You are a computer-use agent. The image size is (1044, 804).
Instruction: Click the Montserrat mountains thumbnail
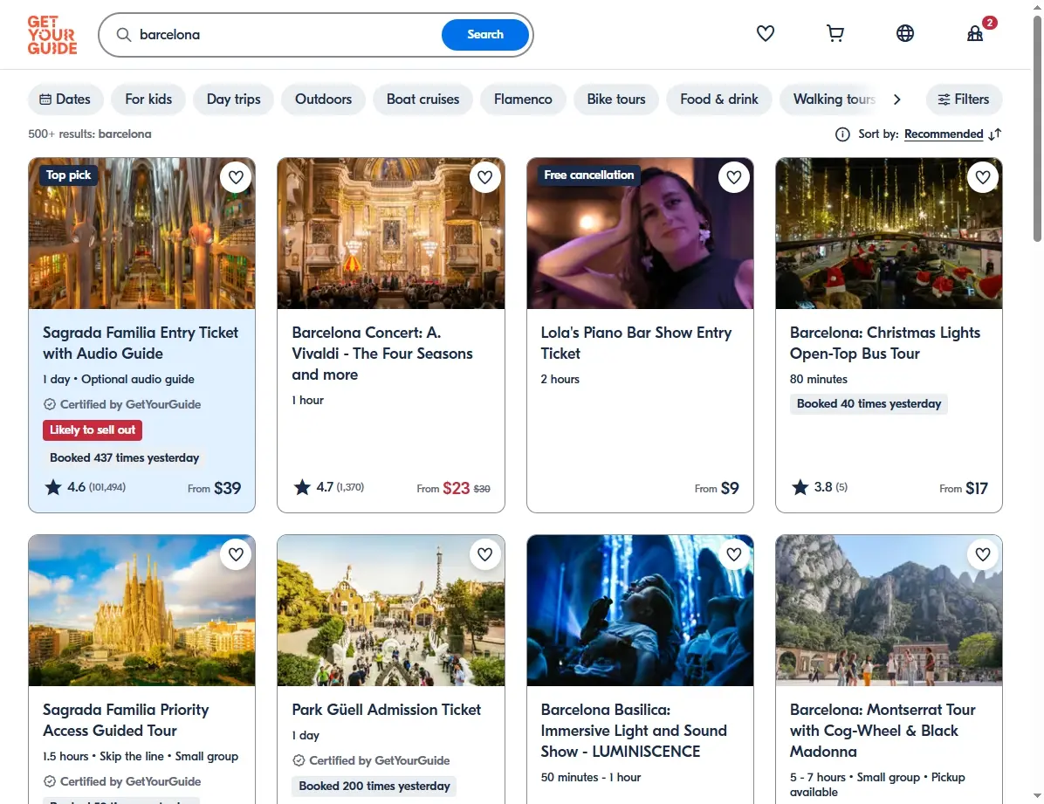[889, 610]
